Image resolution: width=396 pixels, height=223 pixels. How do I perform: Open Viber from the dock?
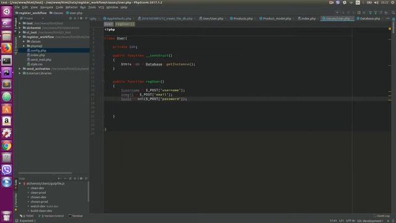click(x=7, y=170)
